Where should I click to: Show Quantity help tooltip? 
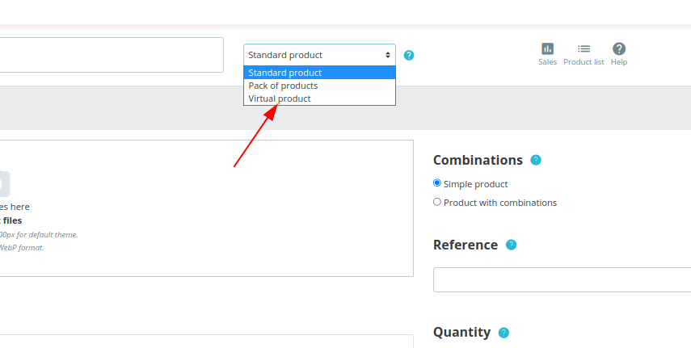coord(504,333)
